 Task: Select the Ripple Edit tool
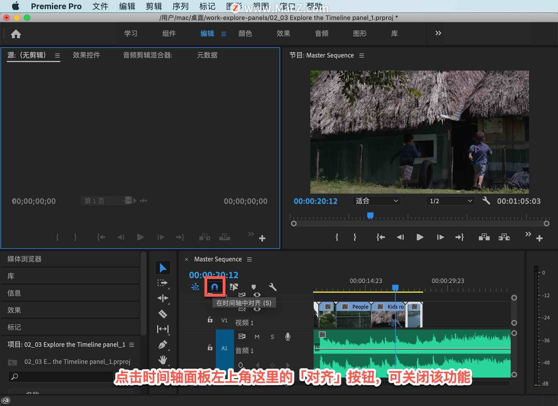tap(163, 298)
